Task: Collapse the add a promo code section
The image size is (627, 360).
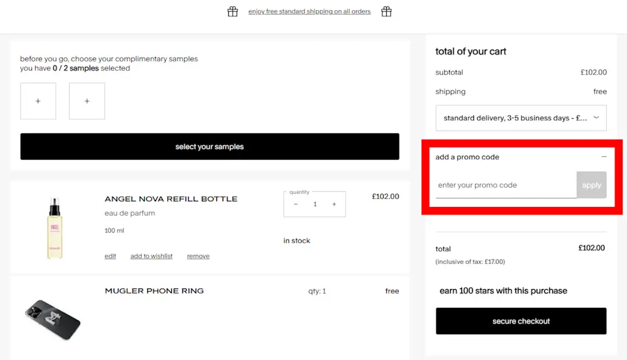Action: [x=604, y=157]
